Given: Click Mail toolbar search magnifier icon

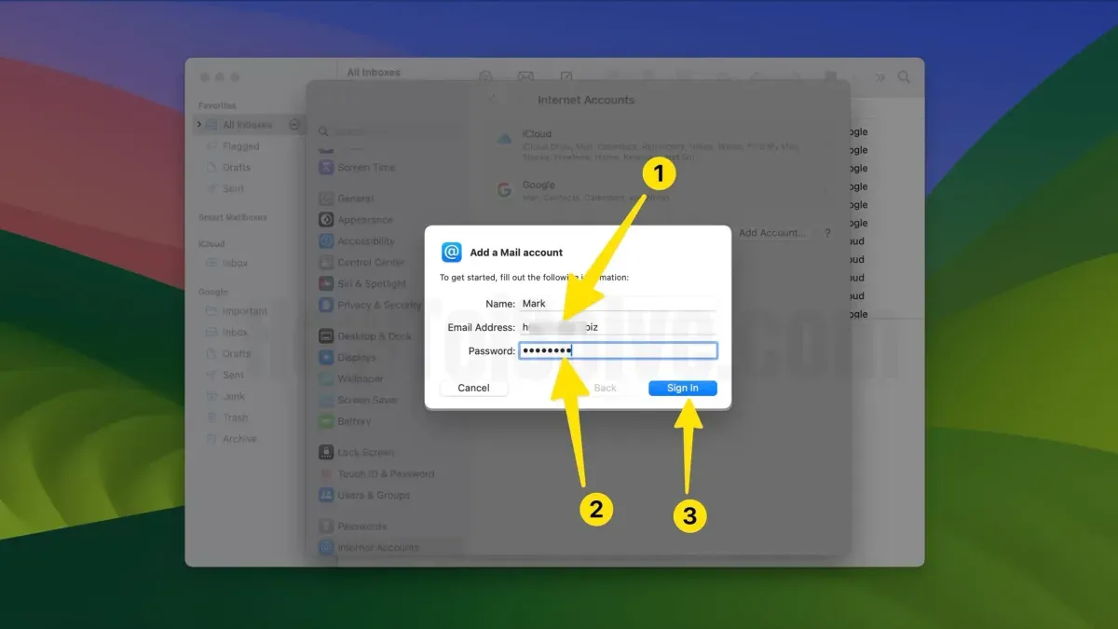Looking at the screenshot, I should coord(904,77).
